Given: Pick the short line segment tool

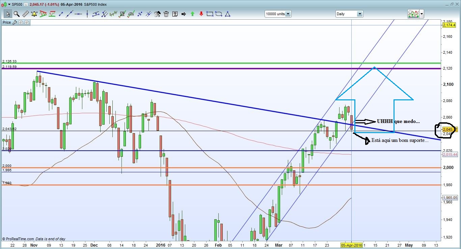Looking at the screenshot, I should (x=61, y=14).
